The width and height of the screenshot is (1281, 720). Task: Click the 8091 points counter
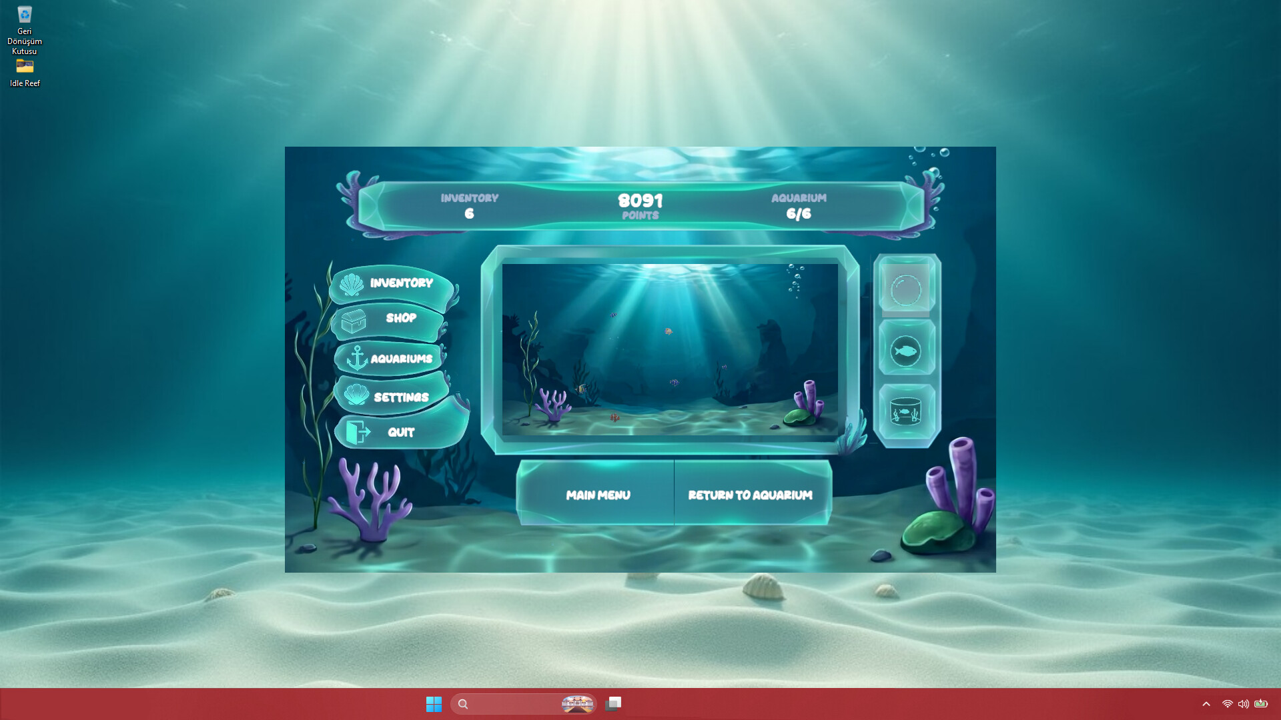pyautogui.click(x=640, y=205)
